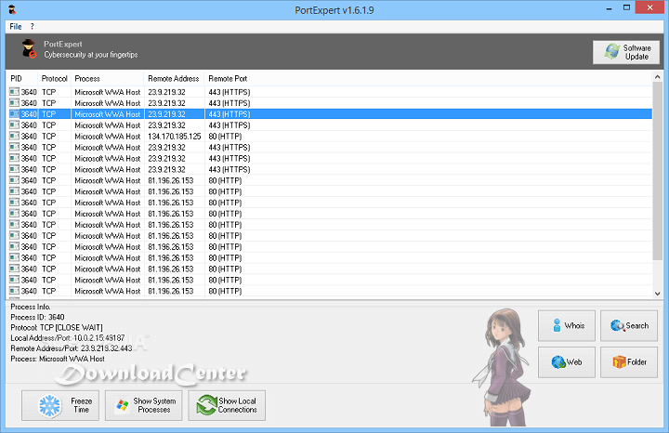Sort by the Remote Address column header

click(174, 78)
